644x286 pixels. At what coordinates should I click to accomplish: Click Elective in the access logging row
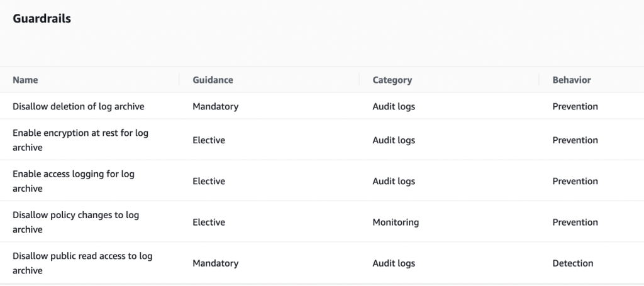pos(209,181)
